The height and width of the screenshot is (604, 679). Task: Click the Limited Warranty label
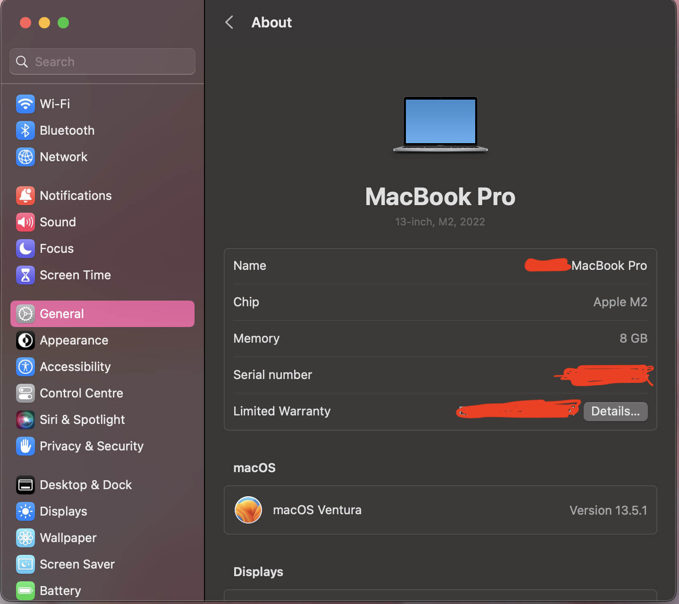tap(282, 411)
